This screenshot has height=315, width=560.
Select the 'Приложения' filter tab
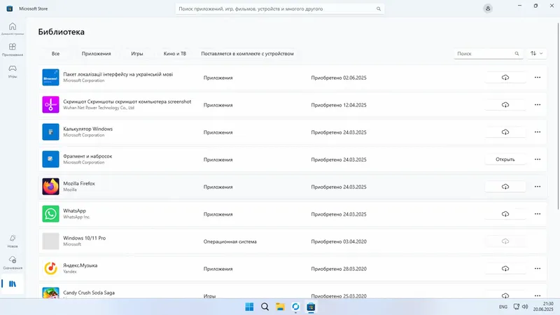96,54
